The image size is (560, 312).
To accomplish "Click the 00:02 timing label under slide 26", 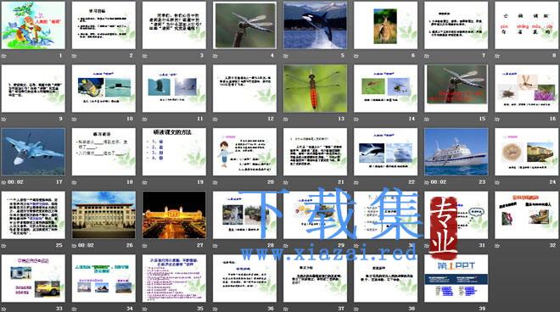I will (x=86, y=246).
